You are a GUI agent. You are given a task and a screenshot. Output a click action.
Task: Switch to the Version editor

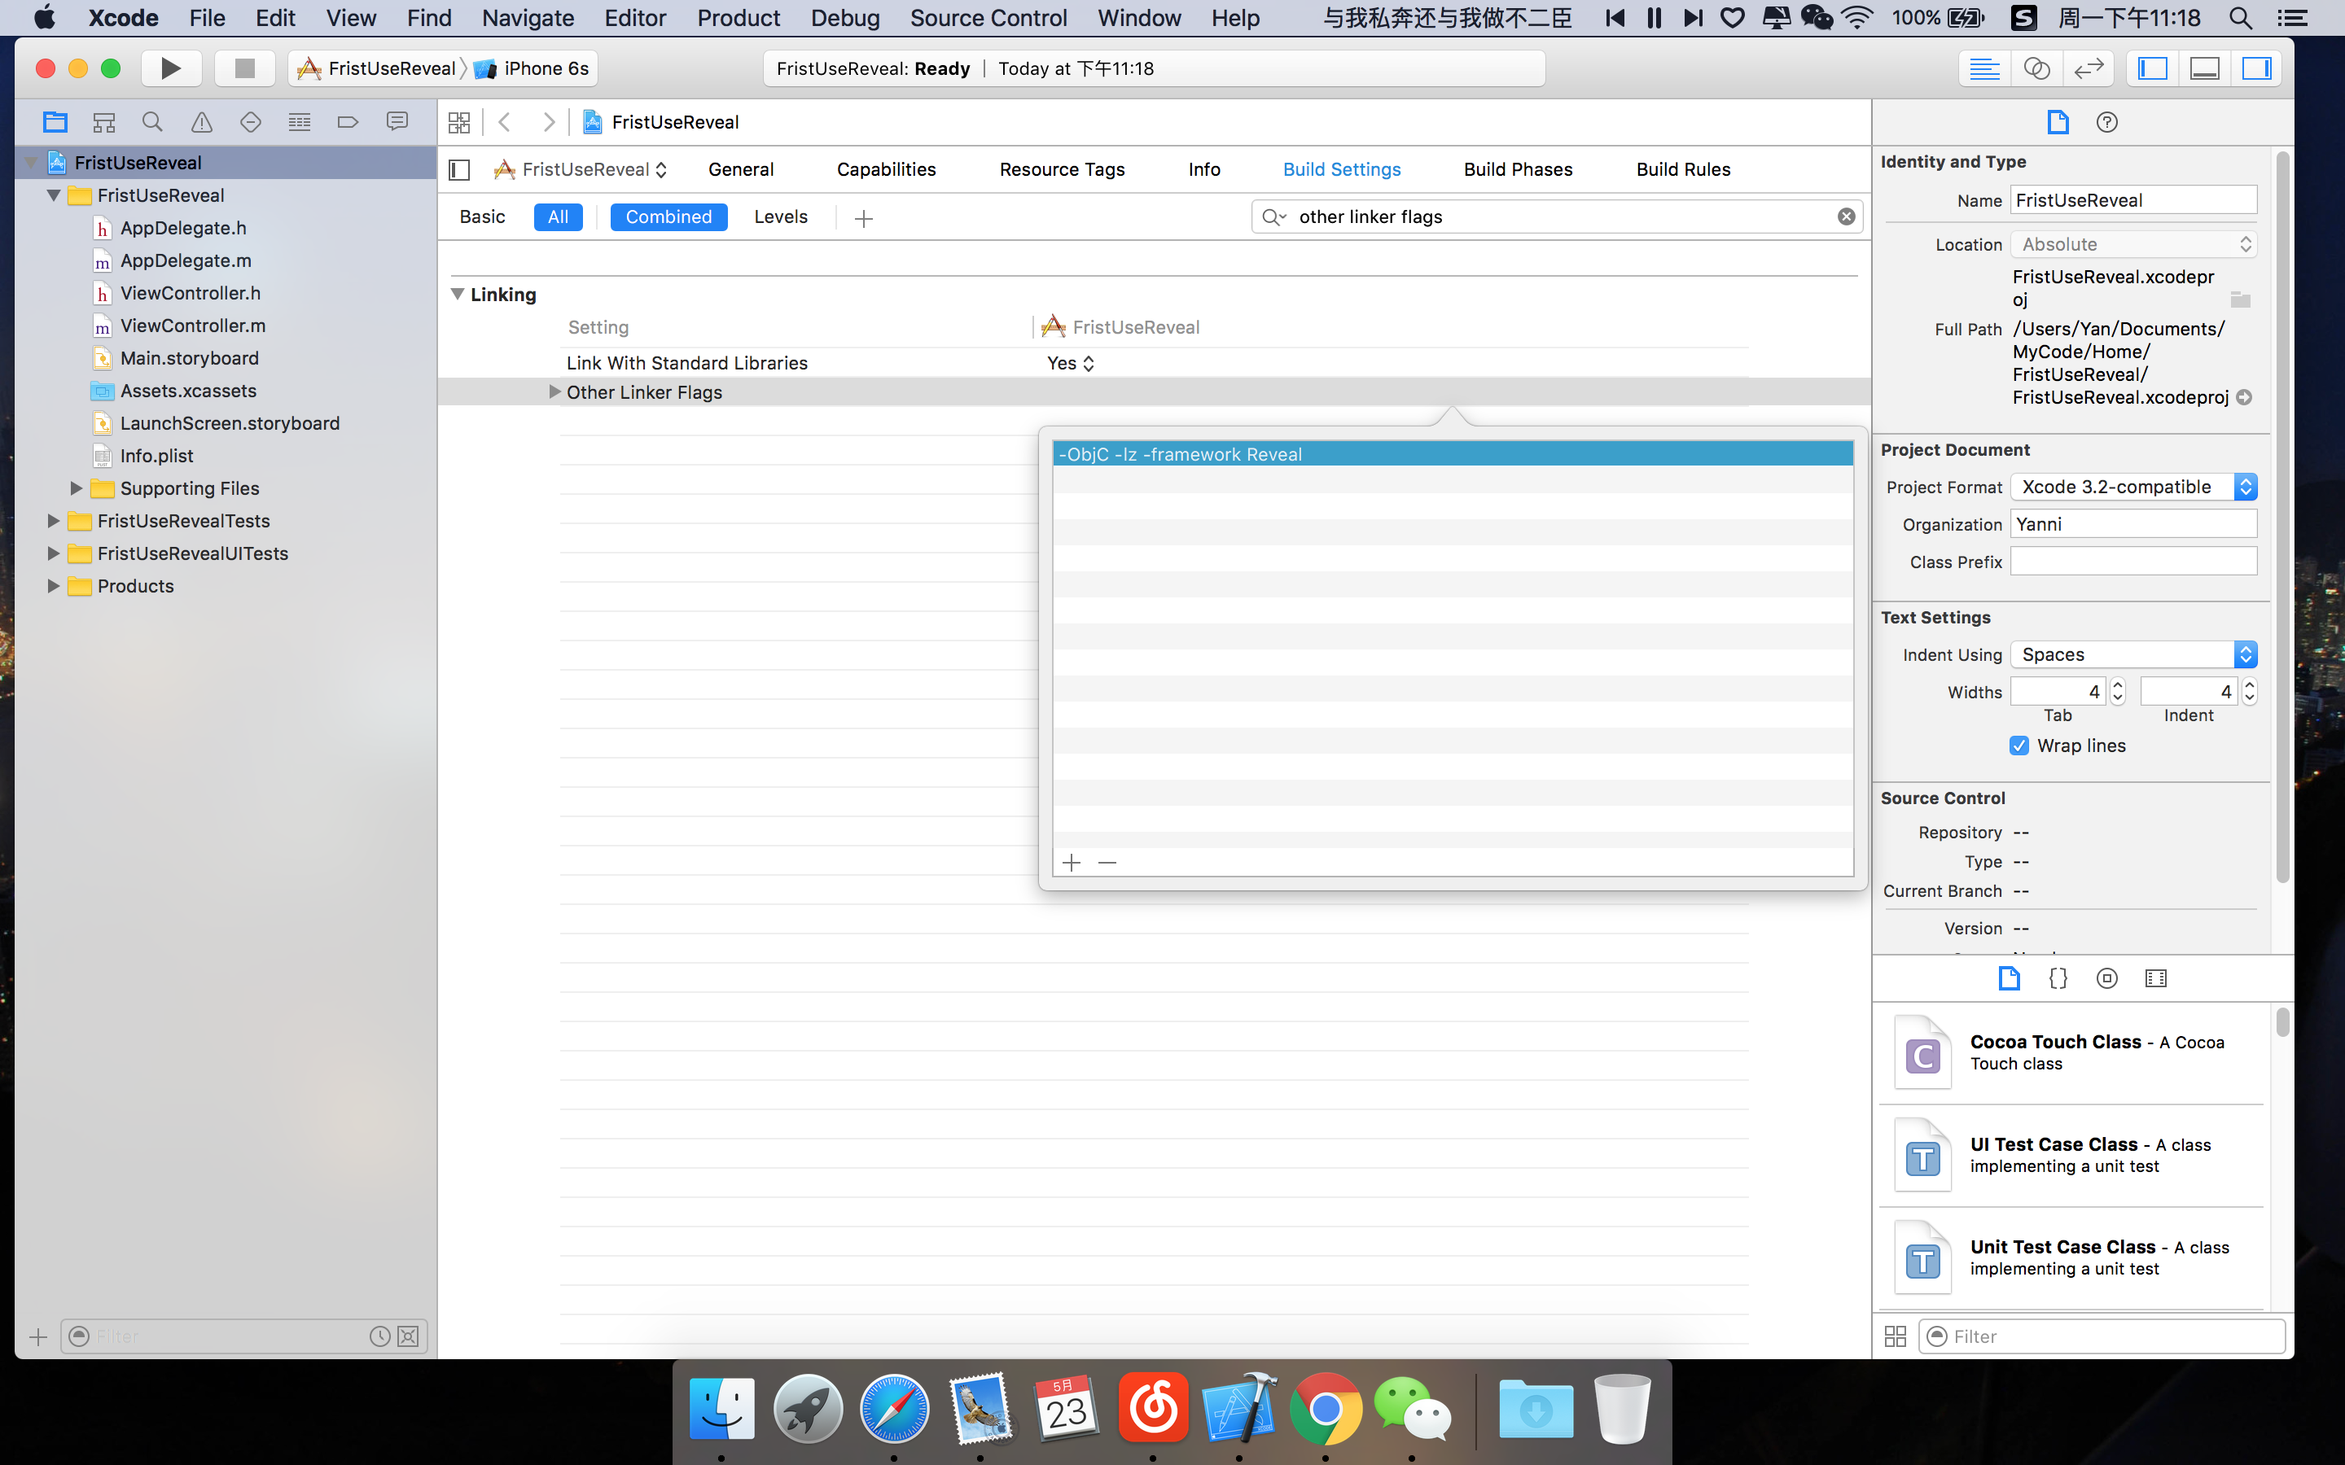[x=2089, y=69]
